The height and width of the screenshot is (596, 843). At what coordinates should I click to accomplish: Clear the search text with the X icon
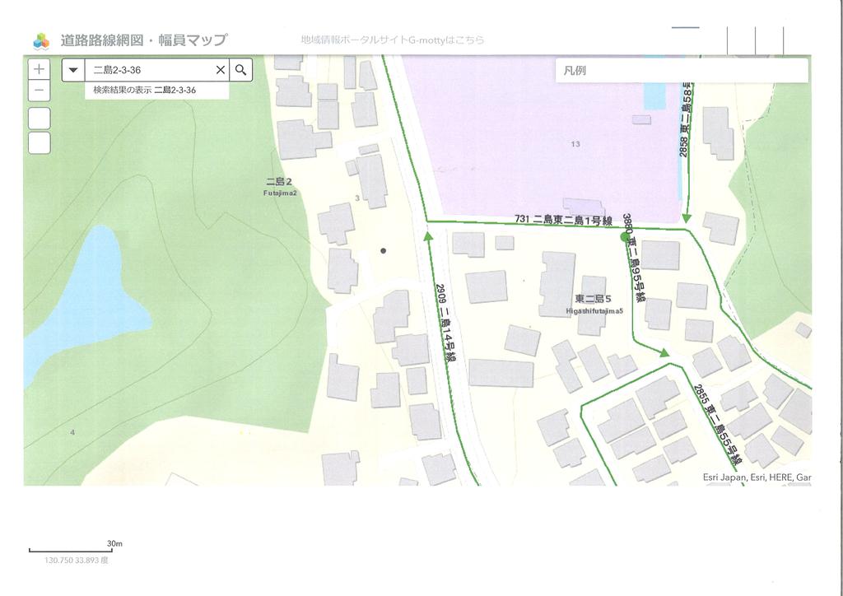tap(220, 70)
